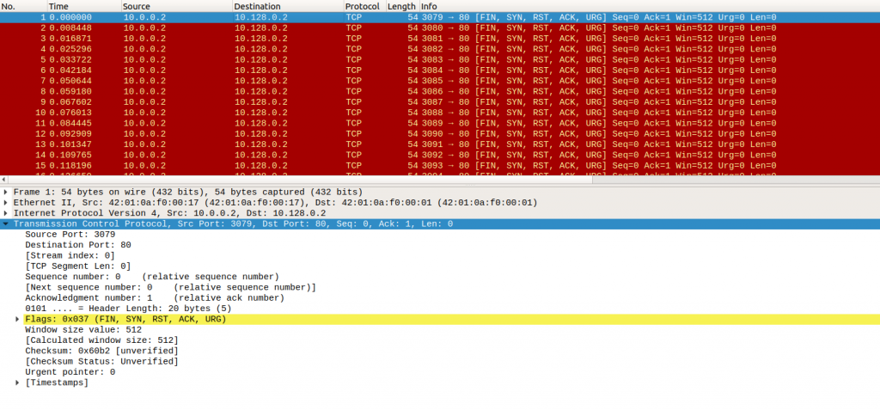Image resolution: width=880 pixels, height=410 pixels.
Task: Expand the [Timestamps] entry
Action: pyautogui.click(x=17, y=382)
